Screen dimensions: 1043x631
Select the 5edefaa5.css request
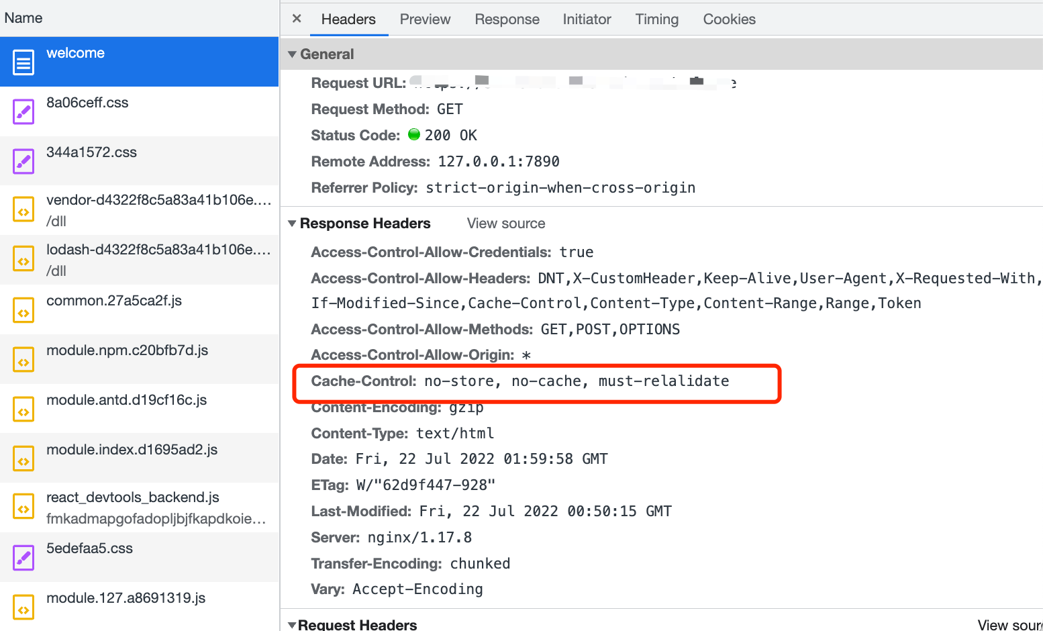[140, 557]
